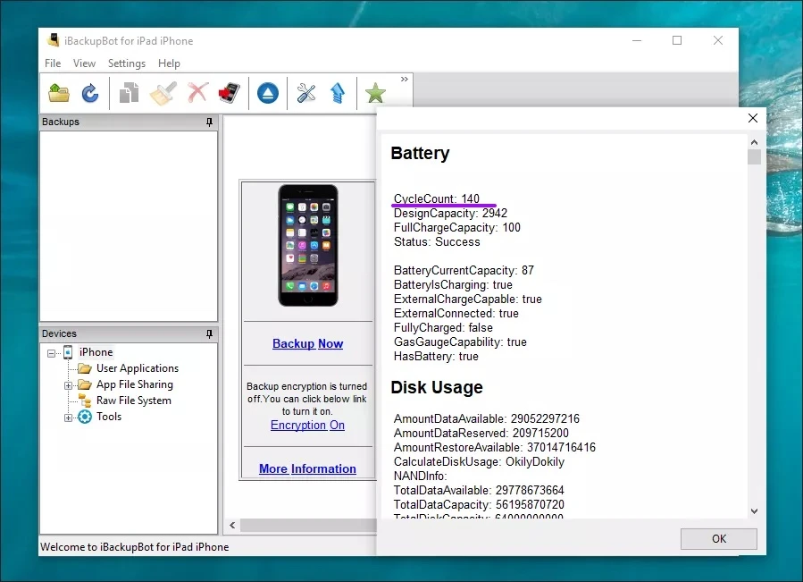This screenshot has width=803, height=582.
Task: Open the File menu
Action: (x=53, y=63)
